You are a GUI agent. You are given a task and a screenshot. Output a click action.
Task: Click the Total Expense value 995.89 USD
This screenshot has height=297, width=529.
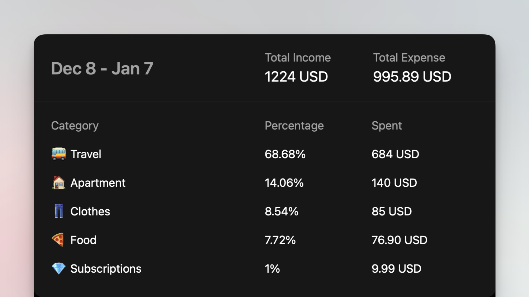[412, 77]
